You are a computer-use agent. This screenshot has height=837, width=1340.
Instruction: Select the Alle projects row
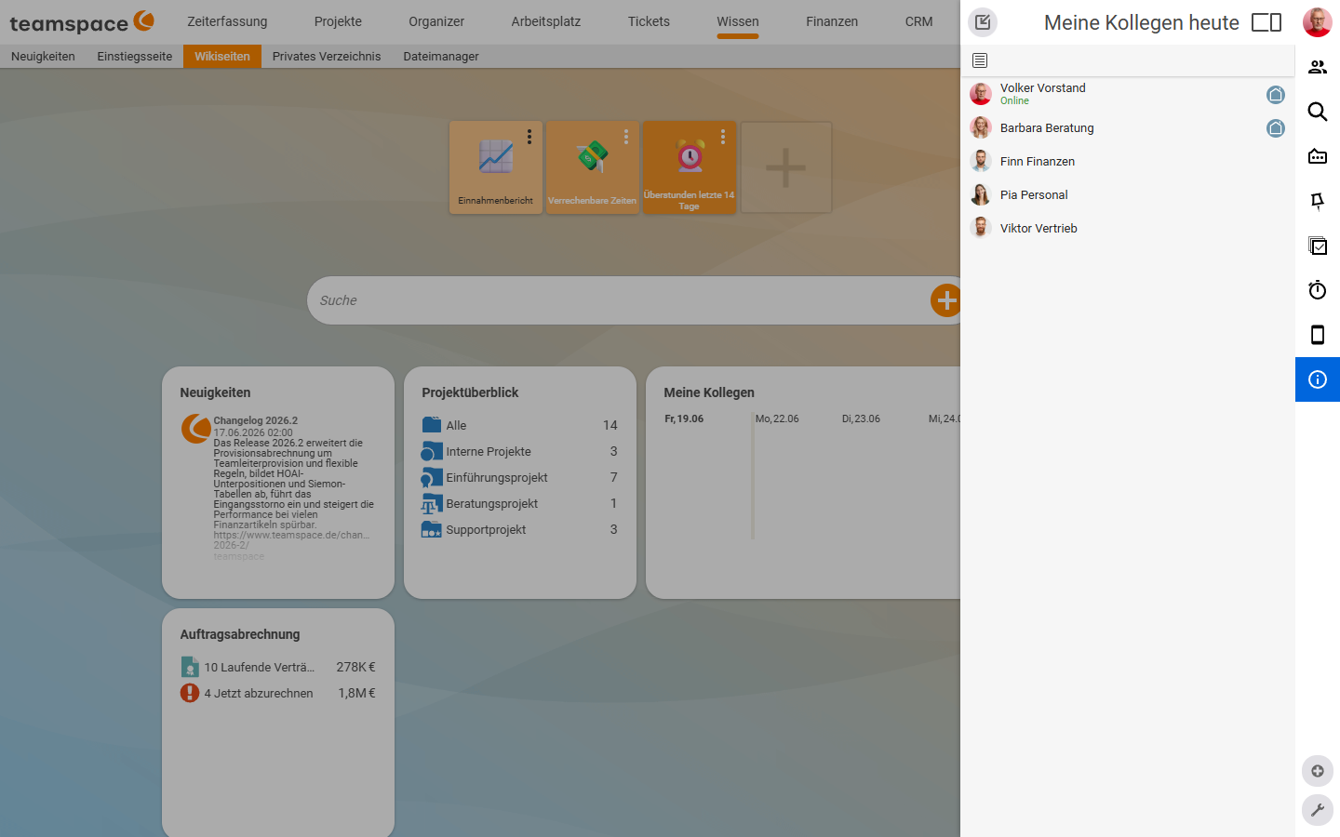coord(519,425)
